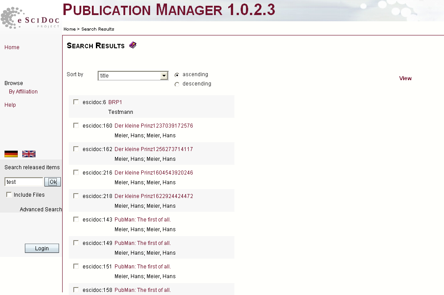Select the ascending sort radio button
The image size is (444, 295).
(x=177, y=75)
